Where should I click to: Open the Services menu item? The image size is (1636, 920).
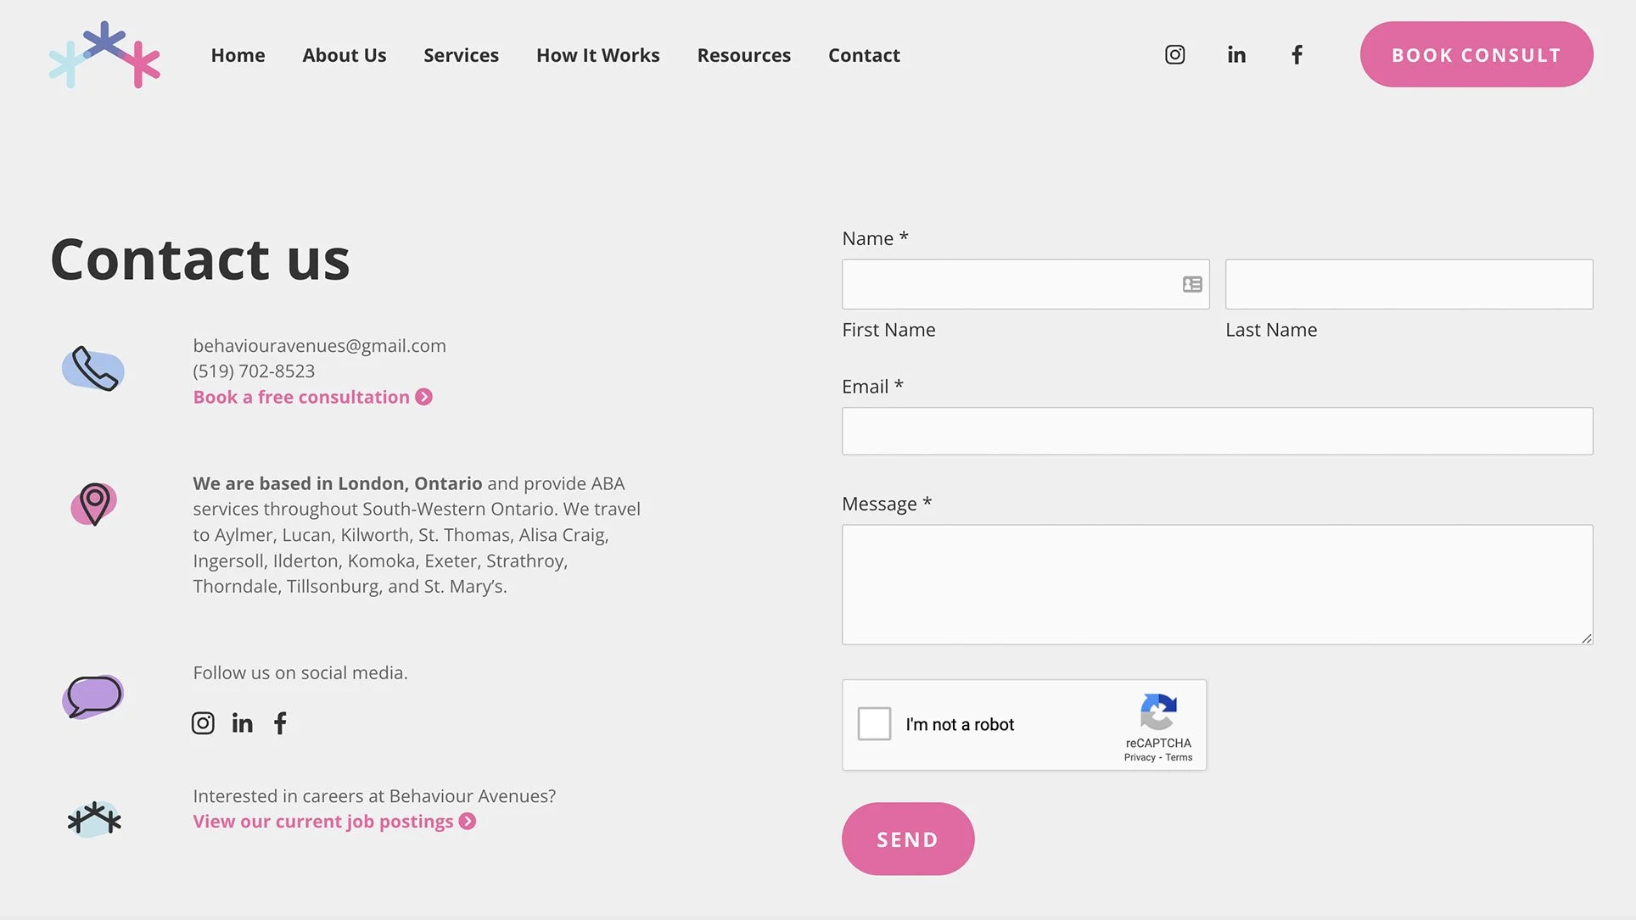coord(461,55)
